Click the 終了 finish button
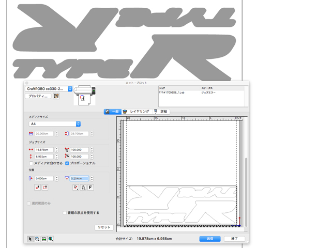 (x=234, y=239)
